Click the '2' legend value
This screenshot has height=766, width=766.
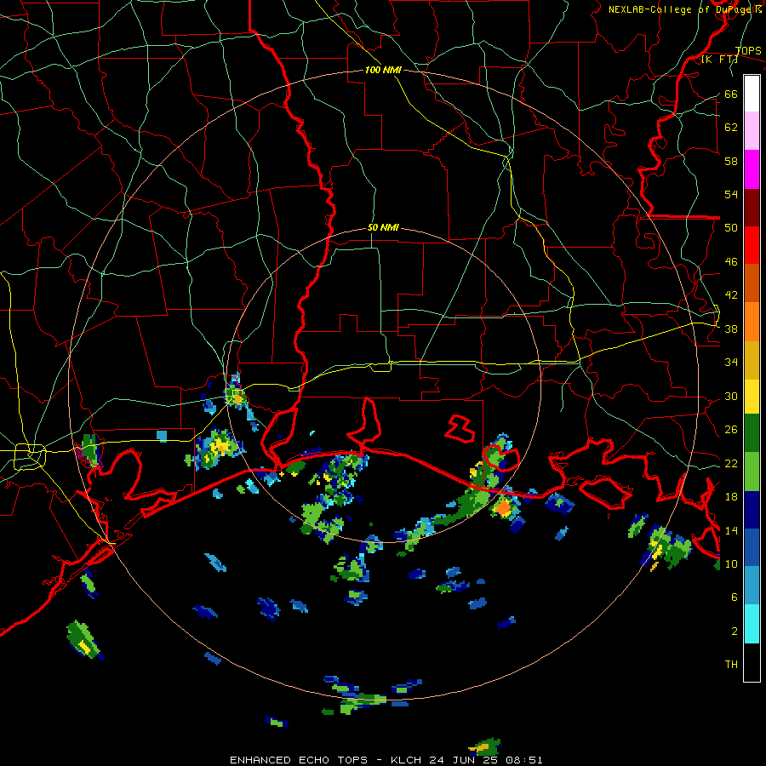tap(735, 631)
